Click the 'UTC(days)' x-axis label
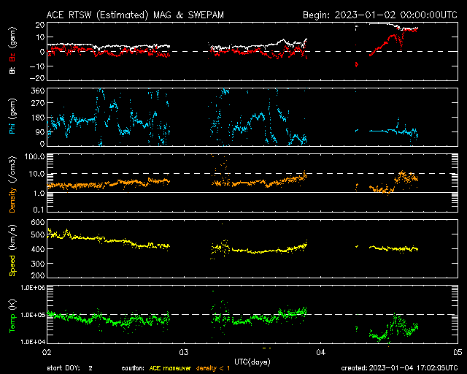The image size is (467, 374). pos(252,362)
